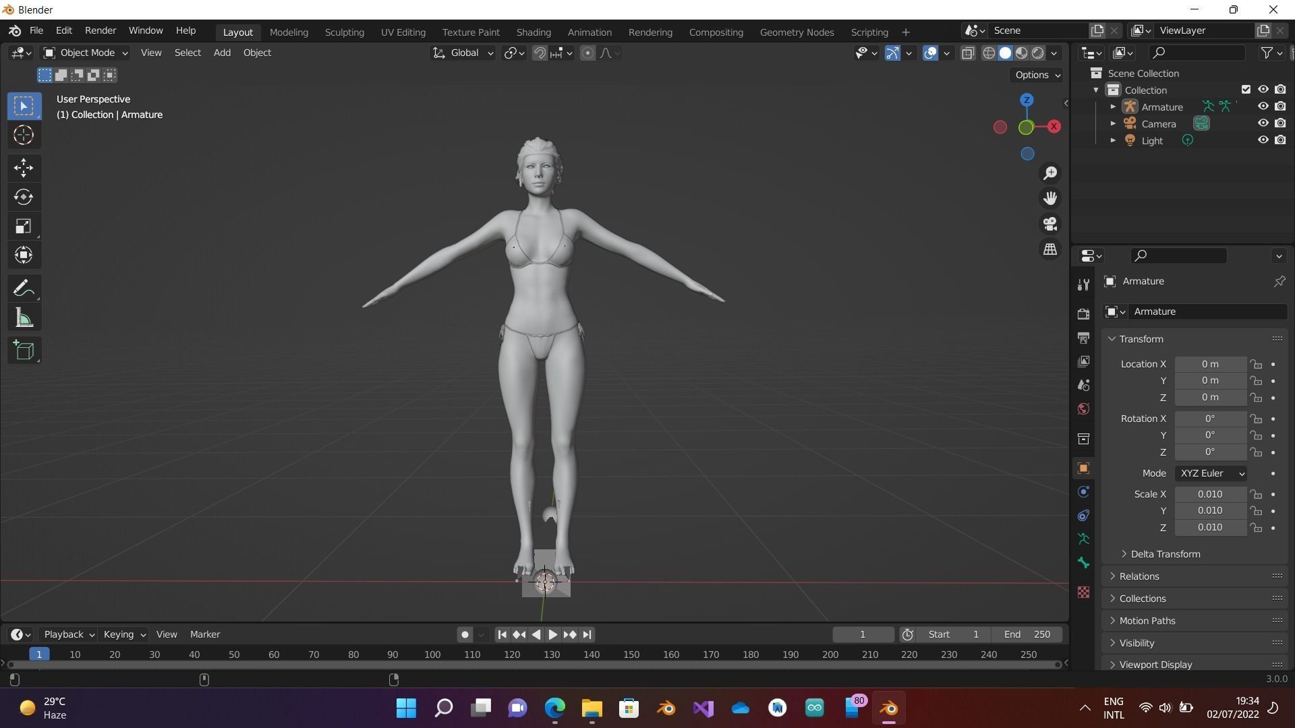This screenshot has height=728, width=1295.
Task: Switch to UV Editing workspace tab
Action: 403,32
